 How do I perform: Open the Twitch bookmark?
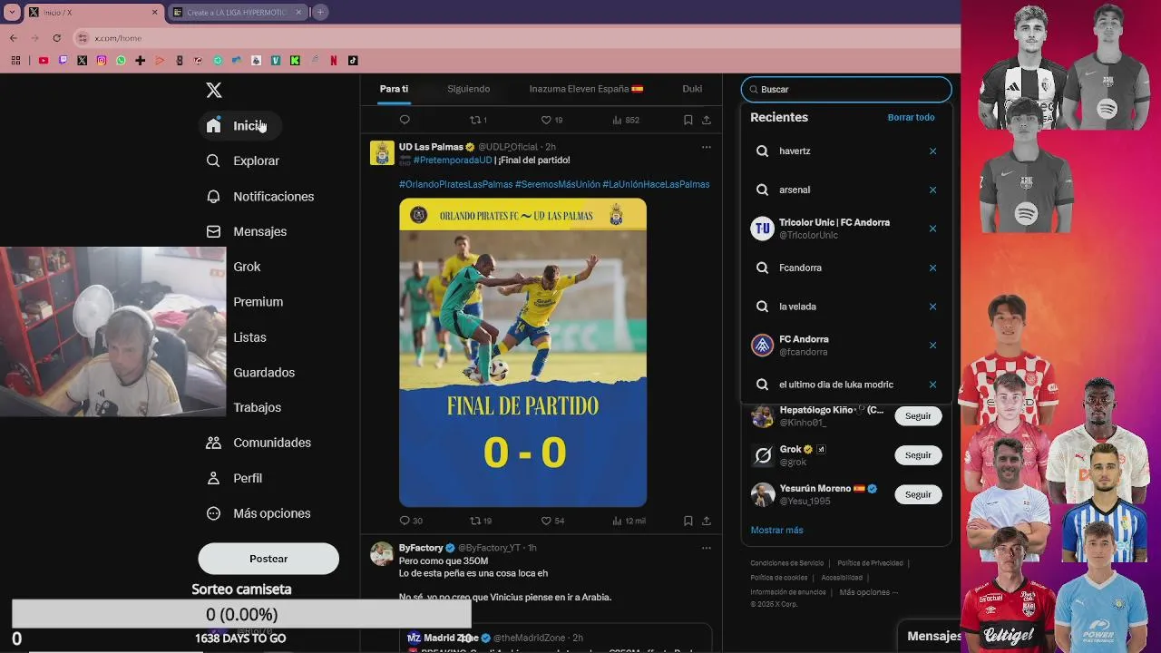pyautogui.click(x=63, y=61)
